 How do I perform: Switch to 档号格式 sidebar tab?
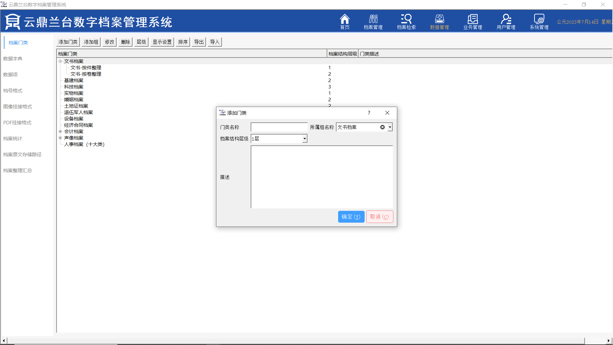(x=13, y=90)
